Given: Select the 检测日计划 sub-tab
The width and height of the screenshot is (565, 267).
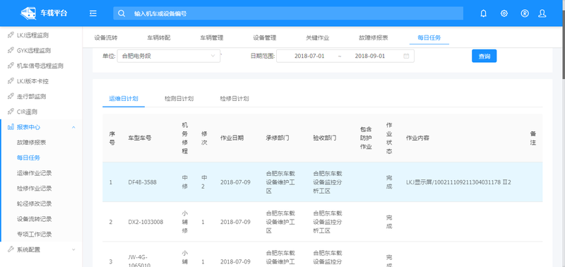Looking at the screenshot, I should pyautogui.click(x=179, y=99).
